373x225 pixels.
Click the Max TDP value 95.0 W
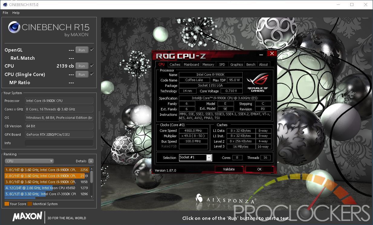pyautogui.click(x=235, y=80)
